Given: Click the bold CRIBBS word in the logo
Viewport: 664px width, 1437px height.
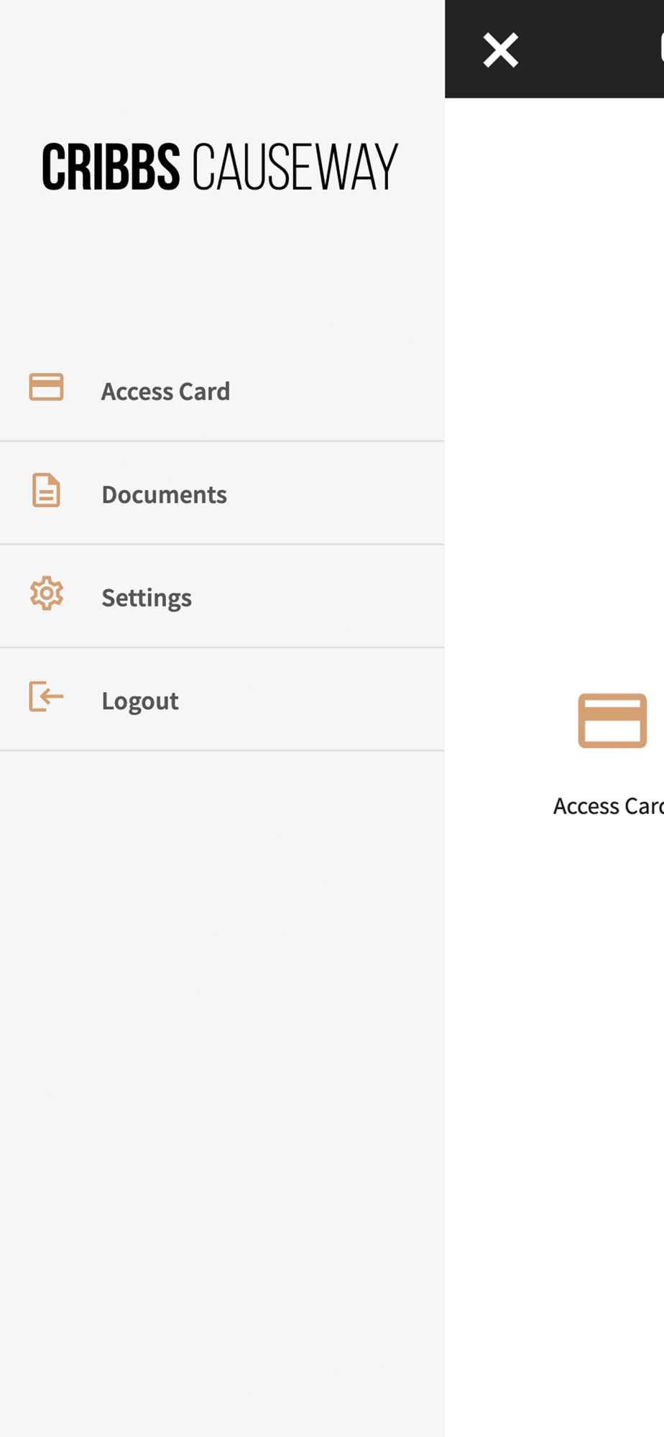Looking at the screenshot, I should (x=111, y=167).
